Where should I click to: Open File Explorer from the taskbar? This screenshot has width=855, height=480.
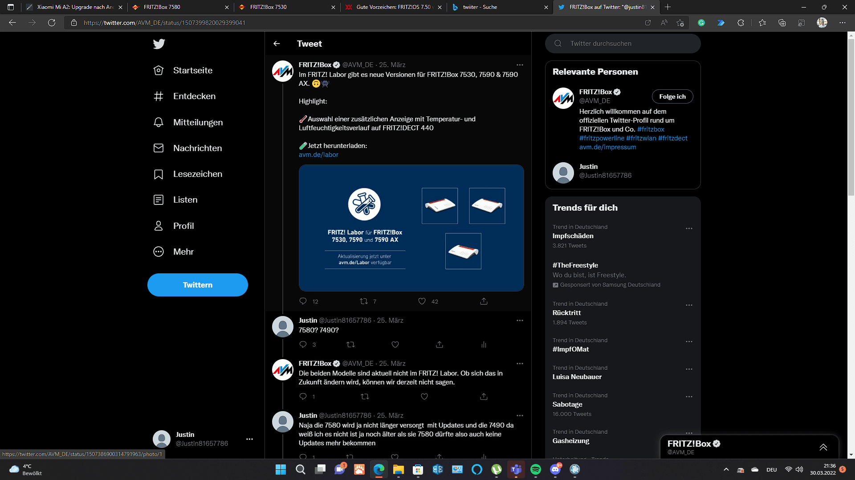[398, 469]
